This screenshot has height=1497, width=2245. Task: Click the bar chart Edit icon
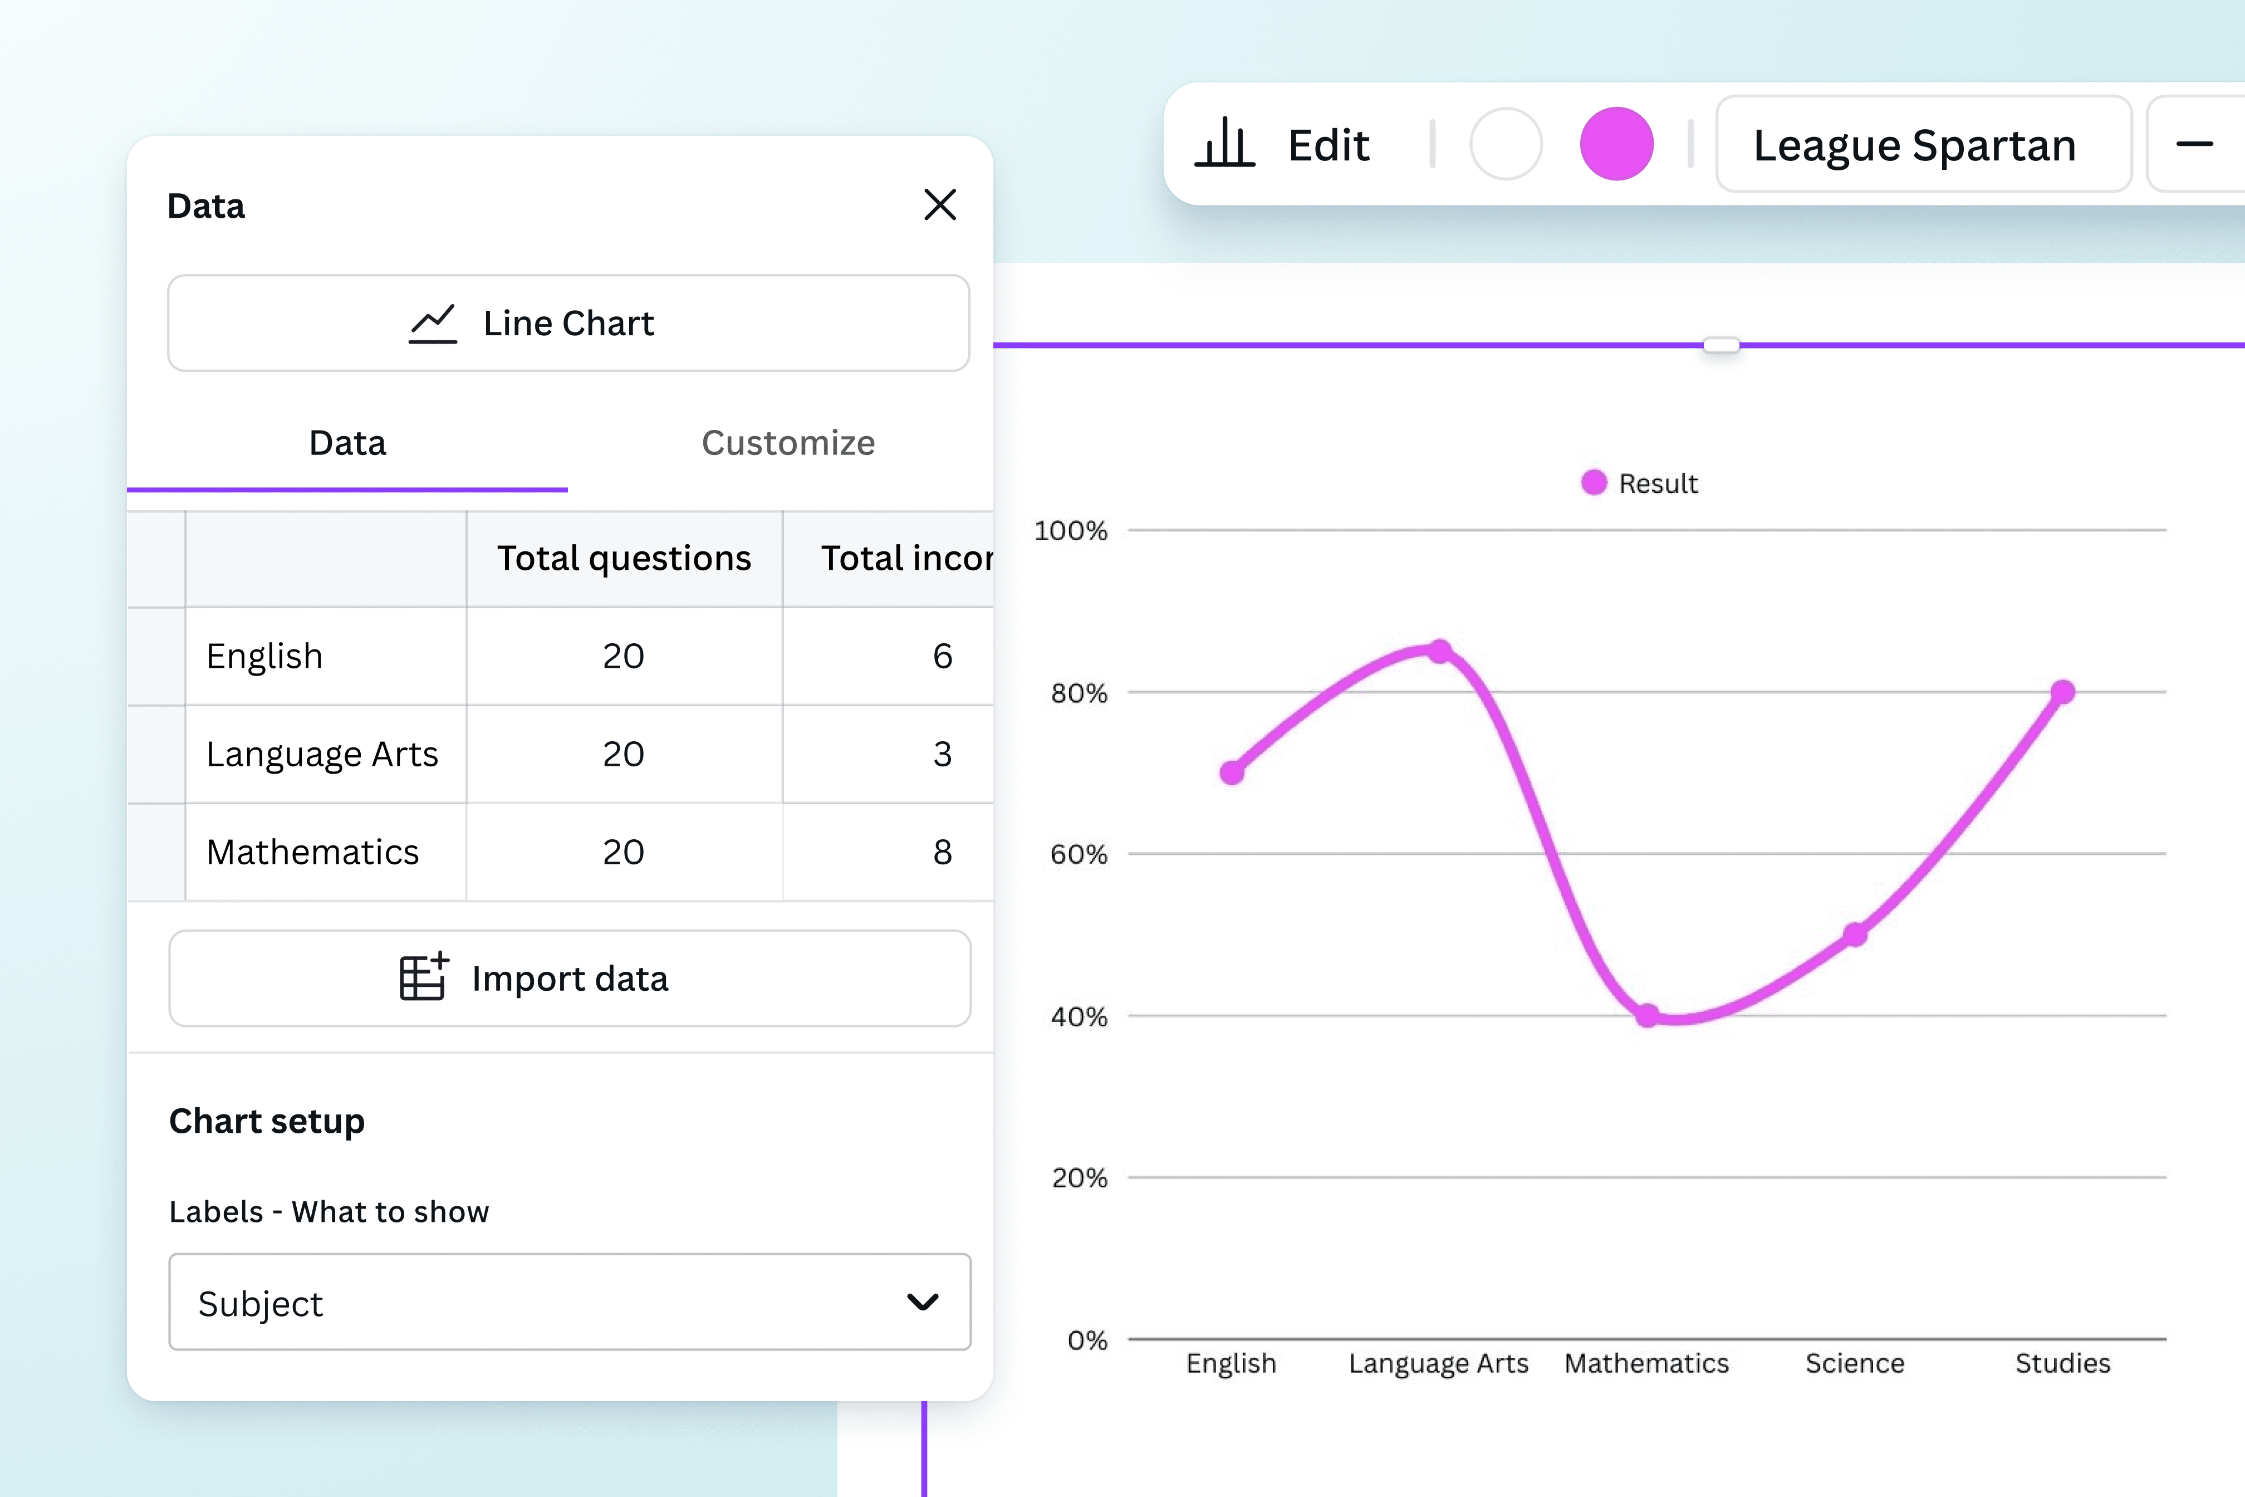[1224, 144]
